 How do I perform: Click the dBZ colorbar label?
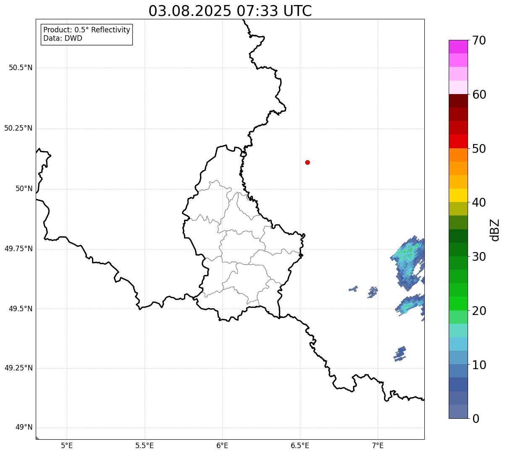495,230
